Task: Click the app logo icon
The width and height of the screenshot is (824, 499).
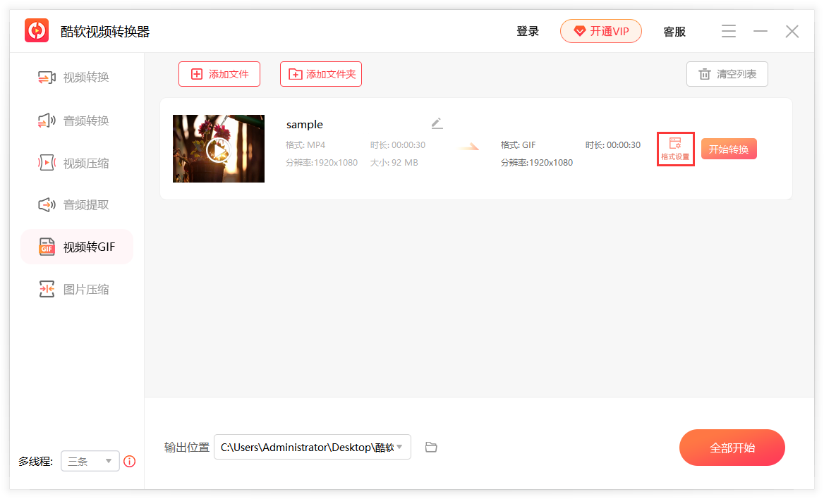Action: pyautogui.click(x=37, y=30)
